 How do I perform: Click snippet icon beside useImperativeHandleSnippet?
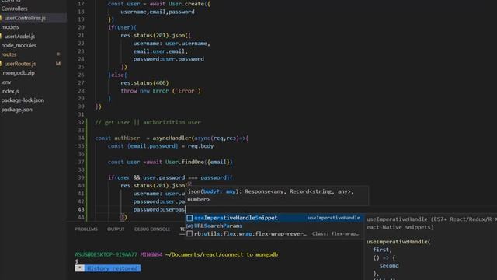[x=189, y=218]
